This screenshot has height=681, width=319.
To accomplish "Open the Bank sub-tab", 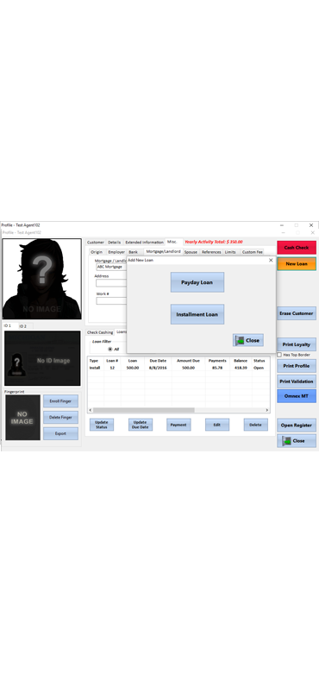I will 133,252.
